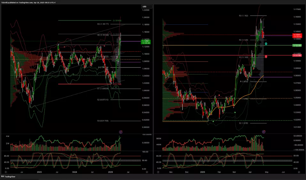
Task: Click 'May' on right chart's time axis
Action: 267,172
